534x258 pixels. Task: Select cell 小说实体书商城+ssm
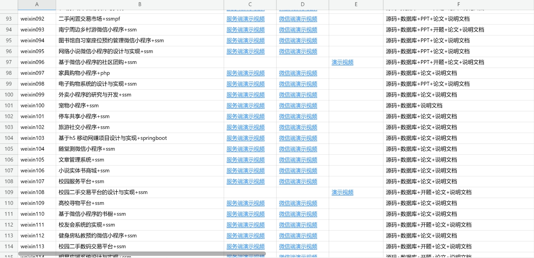pos(140,171)
